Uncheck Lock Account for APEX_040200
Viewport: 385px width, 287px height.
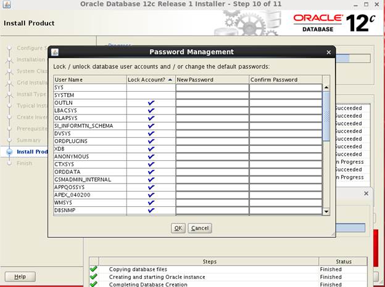151,195
